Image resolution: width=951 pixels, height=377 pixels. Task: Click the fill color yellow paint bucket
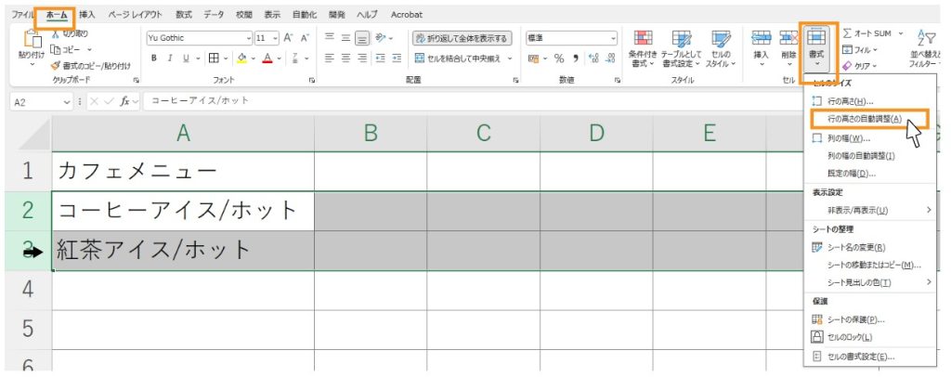pos(242,58)
